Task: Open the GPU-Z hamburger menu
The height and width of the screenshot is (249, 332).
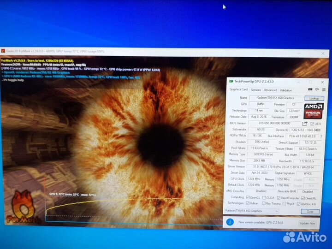Action: click(324, 89)
